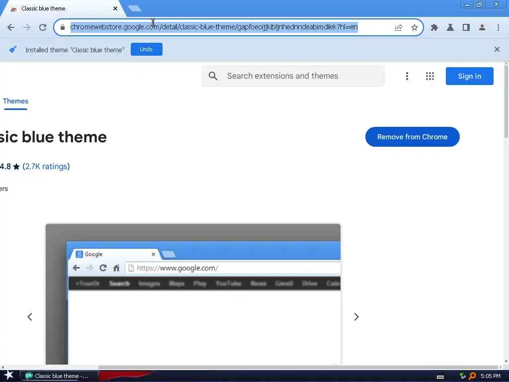Open the start menu star icon
509x382 pixels.
(x=9, y=376)
